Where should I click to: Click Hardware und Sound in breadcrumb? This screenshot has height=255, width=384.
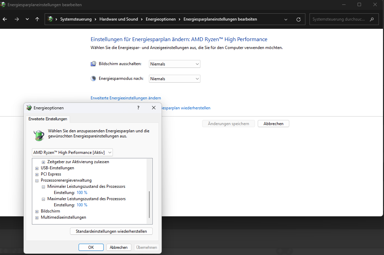pos(118,19)
